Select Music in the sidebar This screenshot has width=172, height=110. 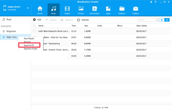(9, 19)
